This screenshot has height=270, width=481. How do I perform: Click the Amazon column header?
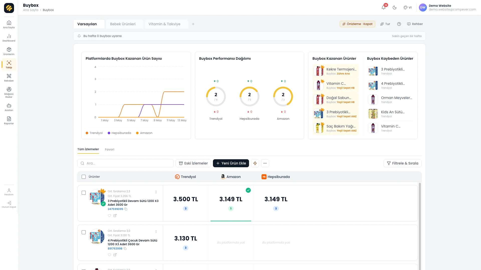pos(231,177)
